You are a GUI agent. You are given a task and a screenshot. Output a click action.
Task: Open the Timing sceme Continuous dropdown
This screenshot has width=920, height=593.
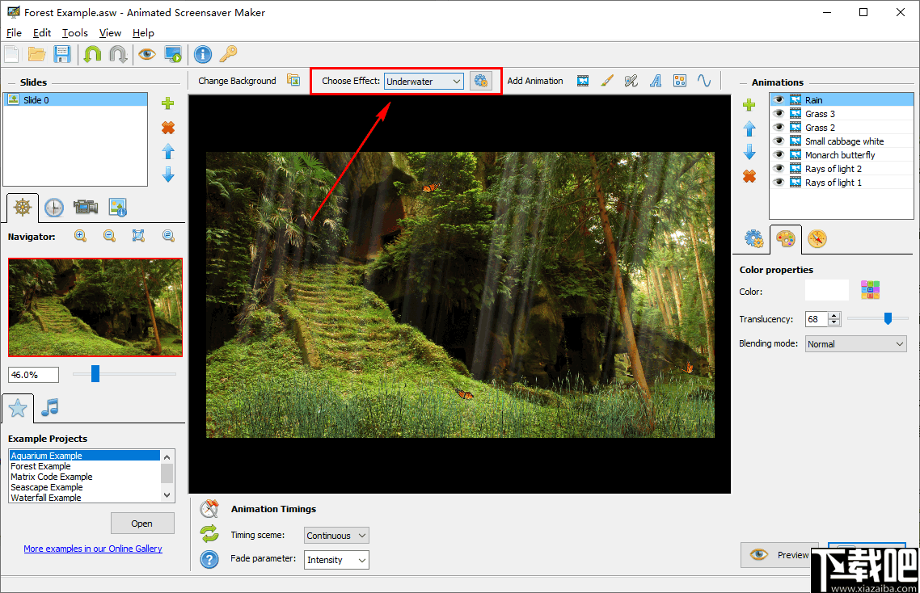tap(336, 536)
